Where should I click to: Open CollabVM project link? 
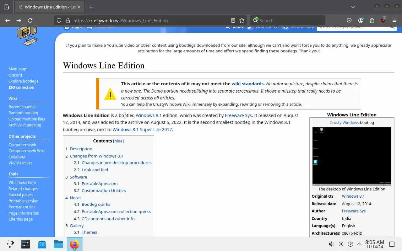pyautogui.click(x=17, y=157)
